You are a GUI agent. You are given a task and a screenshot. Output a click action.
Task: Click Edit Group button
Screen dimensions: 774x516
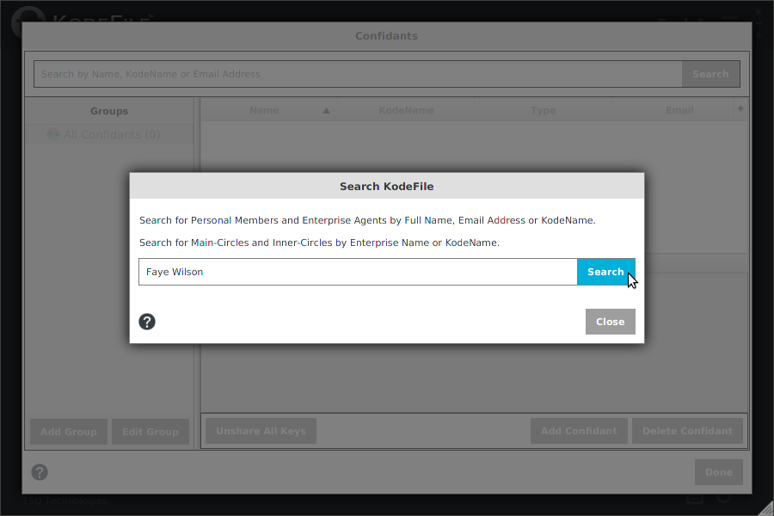click(150, 432)
